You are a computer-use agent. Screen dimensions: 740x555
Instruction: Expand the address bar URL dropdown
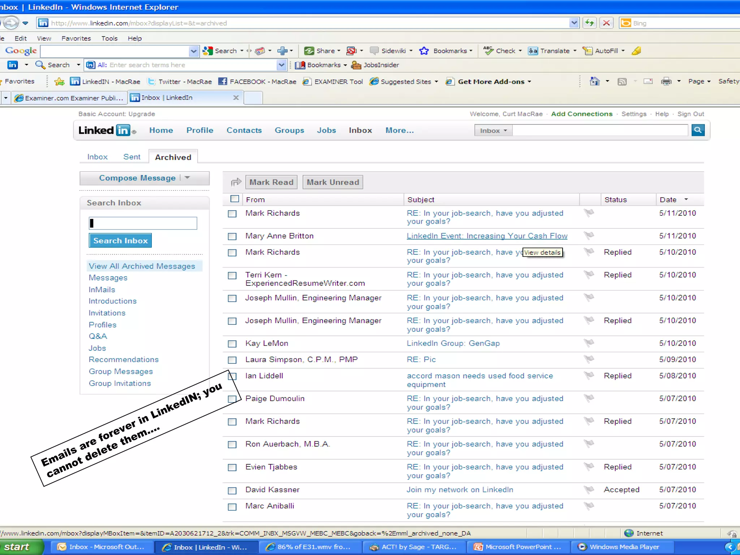(x=574, y=23)
